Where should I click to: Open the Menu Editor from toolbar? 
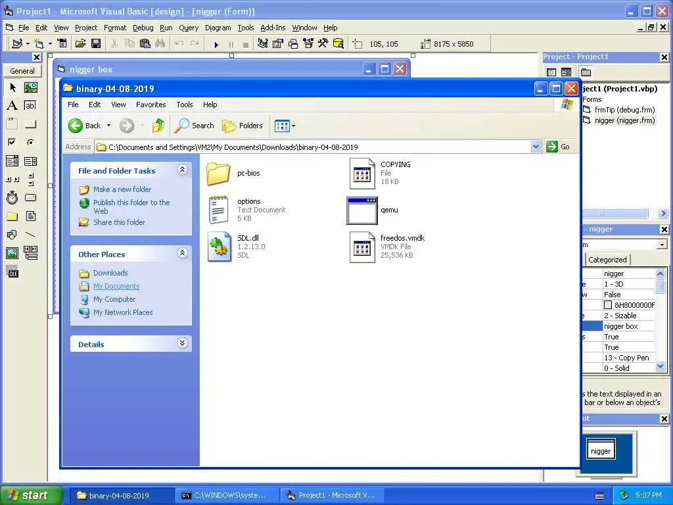[62, 43]
